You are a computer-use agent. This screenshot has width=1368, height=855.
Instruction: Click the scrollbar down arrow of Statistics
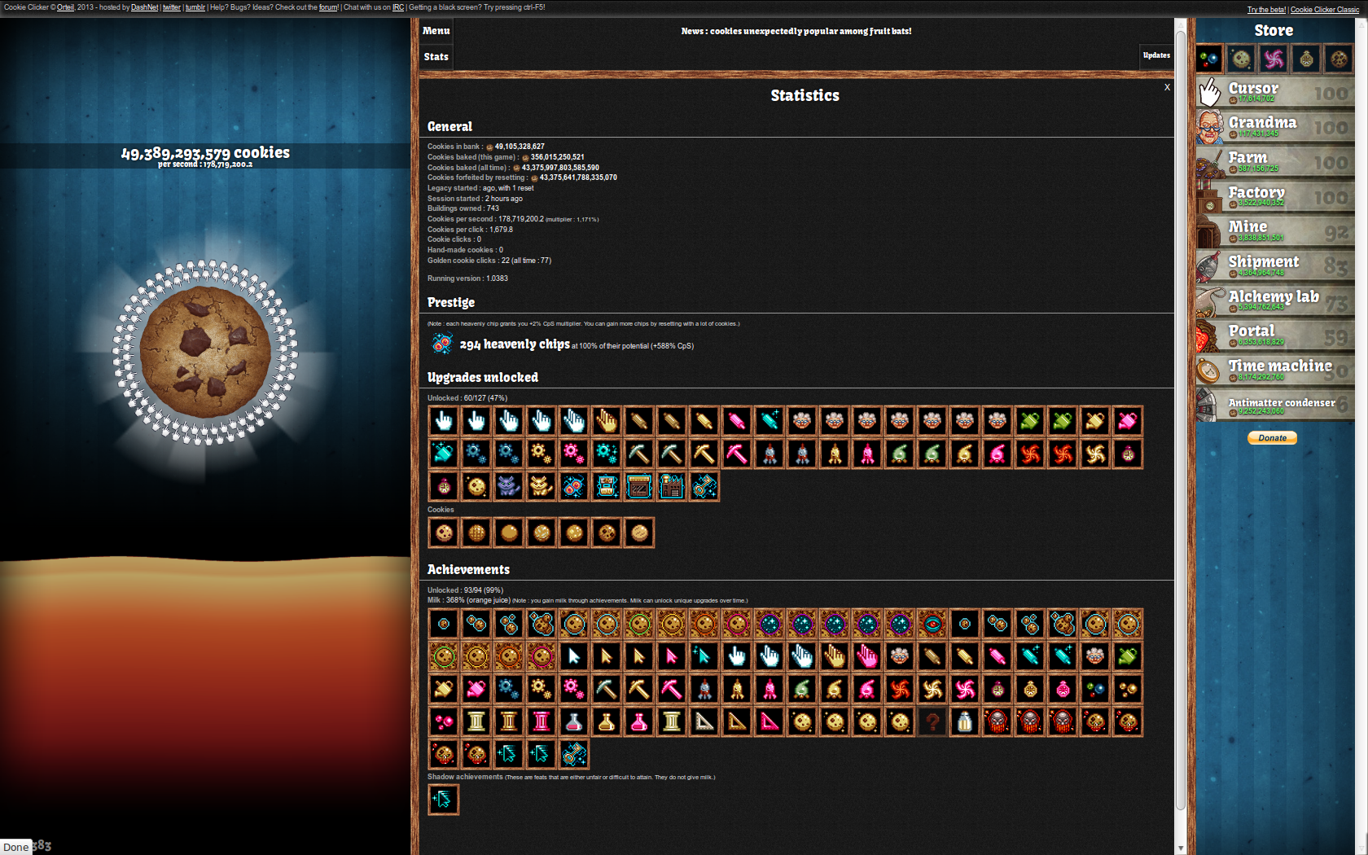[x=1181, y=848]
